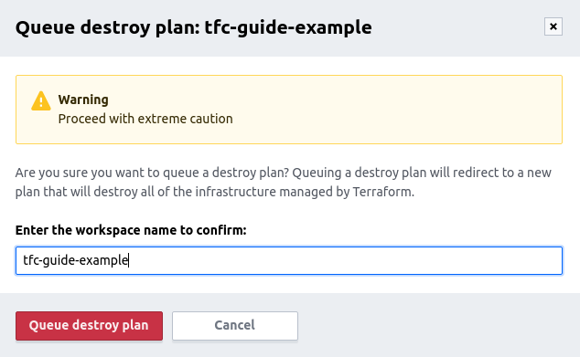Place cursor after example in the input
The height and width of the screenshot is (357, 580).
click(128, 260)
